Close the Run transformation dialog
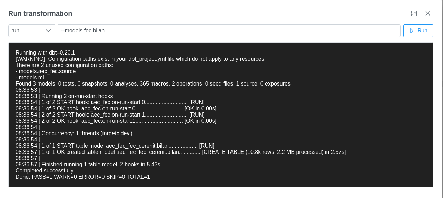Image resolution: width=443 pixels, height=198 pixels. pyautogui.click(x=428, y=13)
